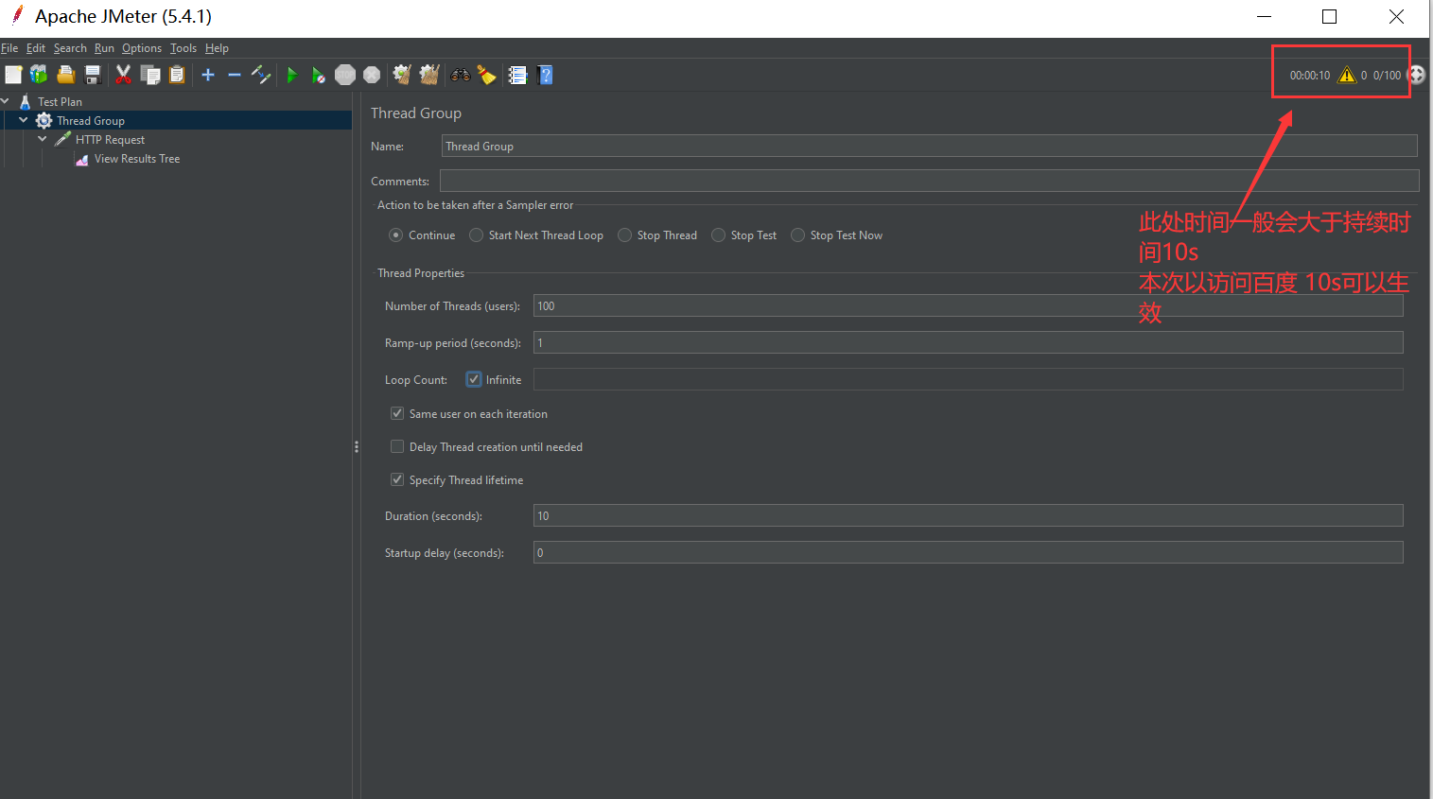The image size is (1433, 799).
Task: Click the enable/disable Toggle toolbar icon
Action: [261, 75]
